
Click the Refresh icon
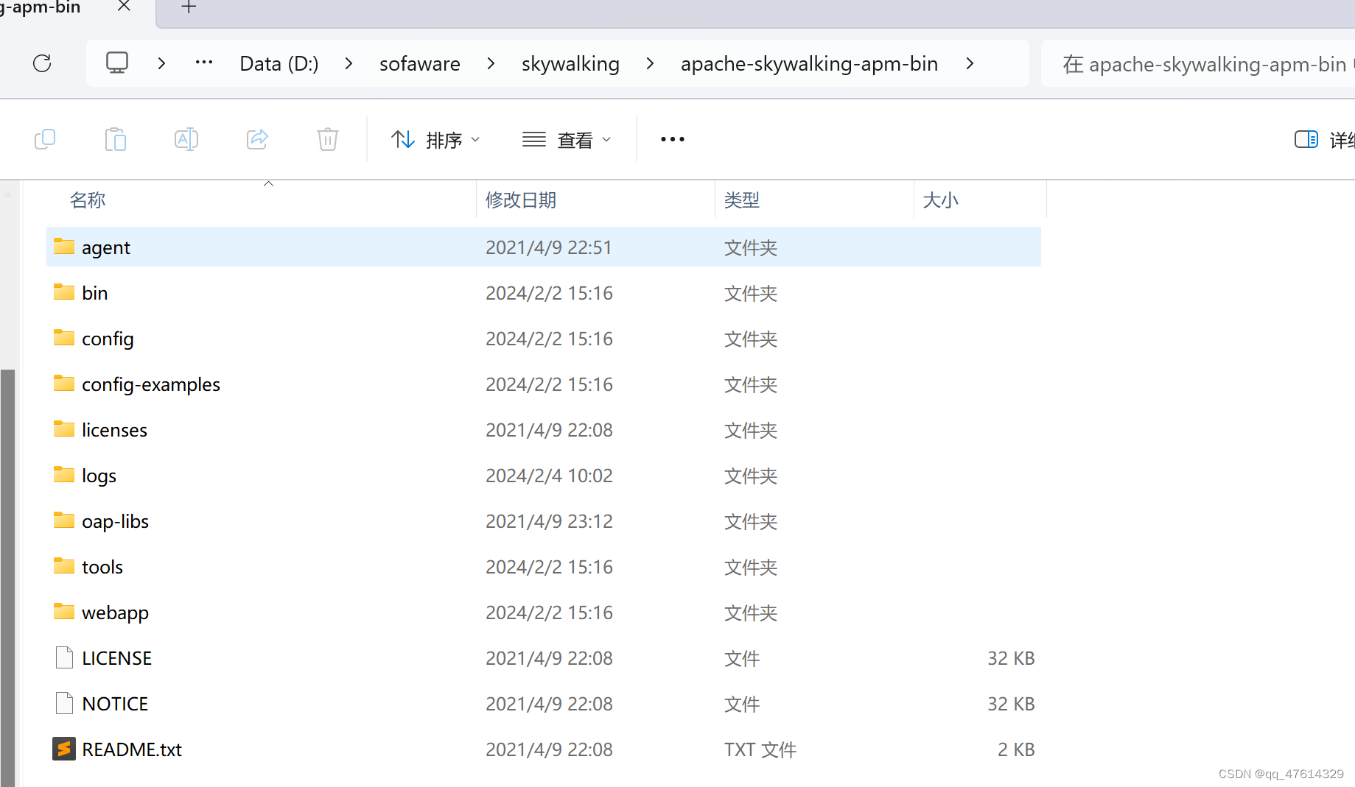point(42,63)
